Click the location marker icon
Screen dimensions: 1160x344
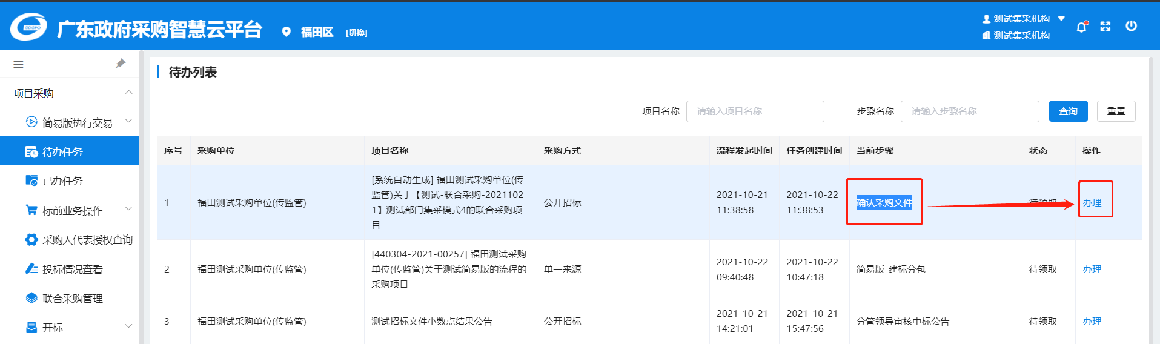pos(287,32)
